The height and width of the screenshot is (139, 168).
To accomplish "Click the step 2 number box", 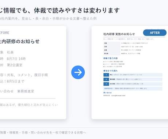I will pos(106,79).
